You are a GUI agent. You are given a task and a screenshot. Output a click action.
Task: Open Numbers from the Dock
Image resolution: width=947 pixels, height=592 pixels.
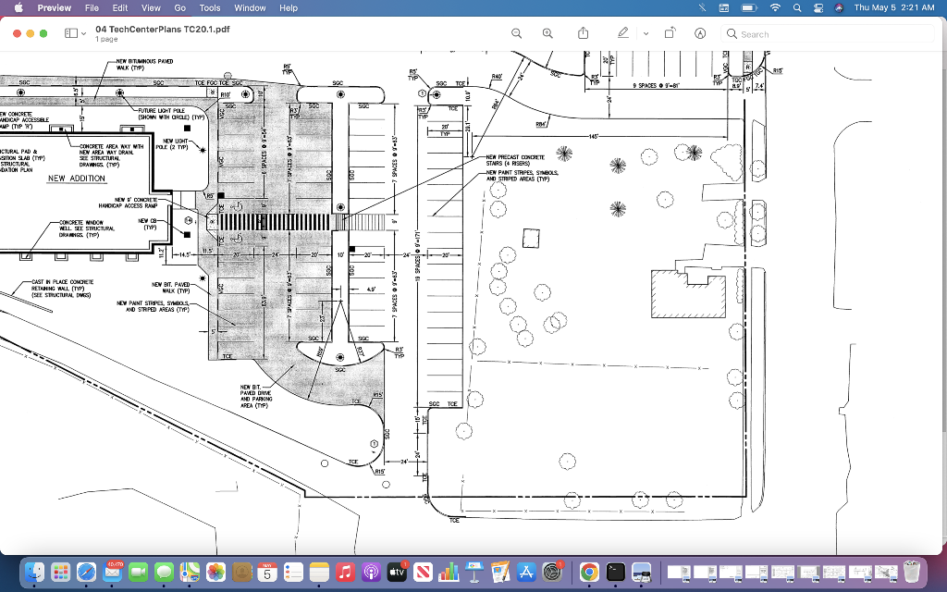[449, 572]
